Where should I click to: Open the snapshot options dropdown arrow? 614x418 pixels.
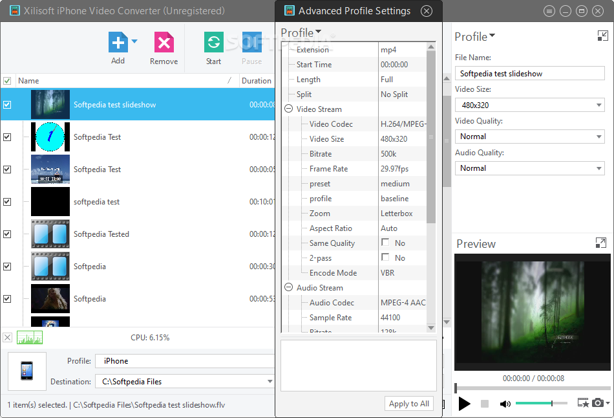tap(608, 402)
